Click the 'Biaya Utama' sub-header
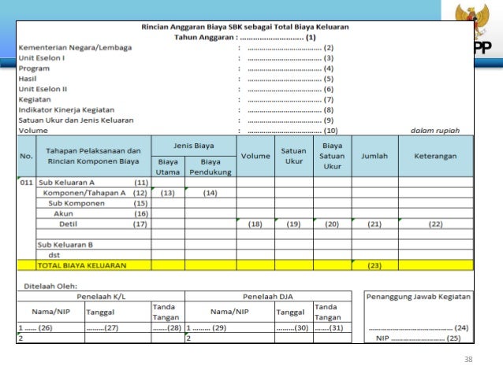Viewport: 503px width, 377px height. pos(168,167)
